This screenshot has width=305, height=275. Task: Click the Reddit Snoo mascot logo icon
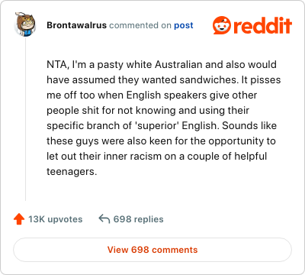click(x=222, y=25)
